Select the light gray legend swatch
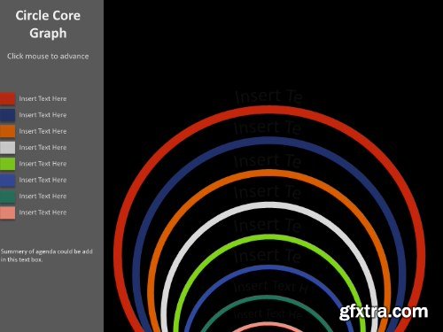Image resolution: width=443 pixels, height=332 pixels. pos(7,148)
